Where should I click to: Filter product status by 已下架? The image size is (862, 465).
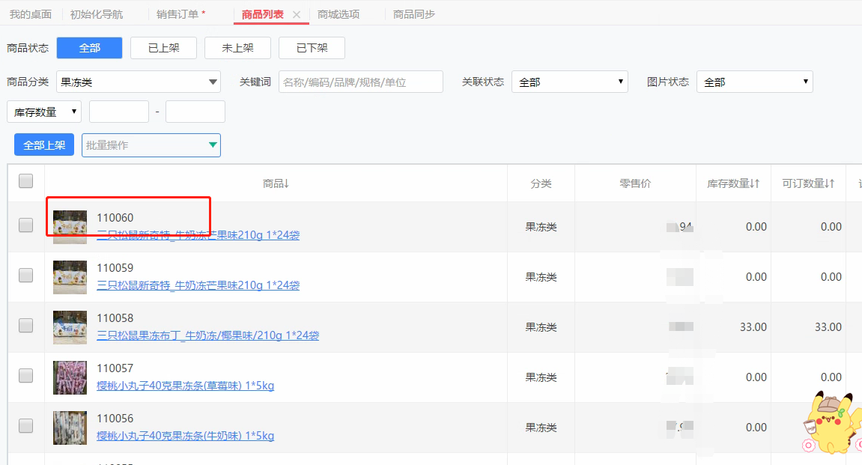click(x=312, y=48)
